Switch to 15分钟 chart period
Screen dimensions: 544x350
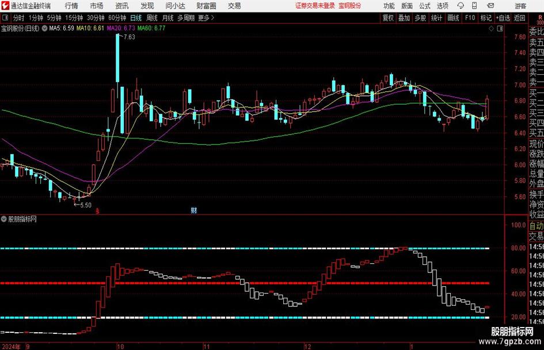click(74, 18)
